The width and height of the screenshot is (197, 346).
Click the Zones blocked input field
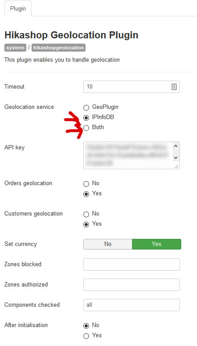pyautogui.click(x=132, y=264)
